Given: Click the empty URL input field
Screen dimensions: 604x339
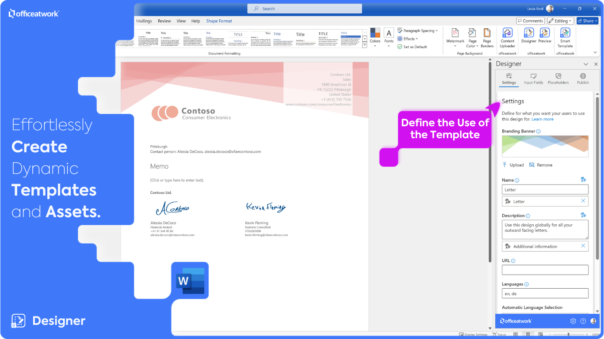Looking at the screenshot, I should 545,270.
